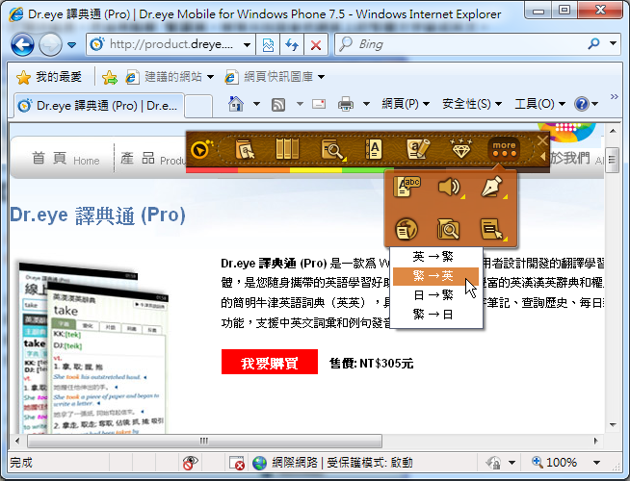The height and width of the screenshot is (481, 630).
Task: Open search provider dropdown arrow
Action: [613, 43]
